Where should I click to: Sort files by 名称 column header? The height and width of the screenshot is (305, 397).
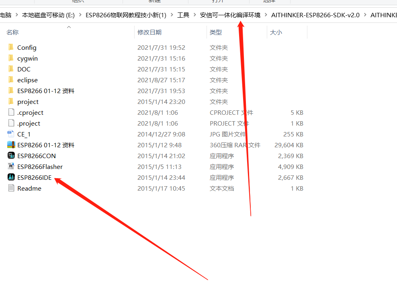pos(12,33)
